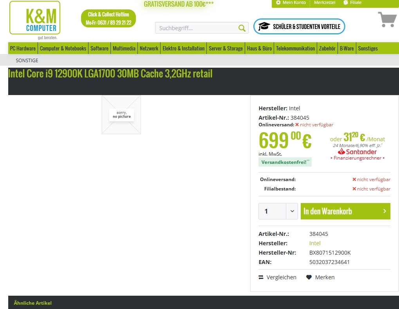Viewport: 399px width, 309px height.
Task: Open Netzwerk menu
Action: (149, 48)
